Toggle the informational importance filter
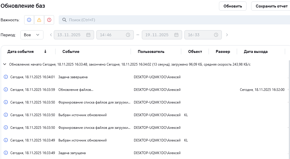Viewport: 290px width, 159px height. pyautogui.click(x=29, y=20)
